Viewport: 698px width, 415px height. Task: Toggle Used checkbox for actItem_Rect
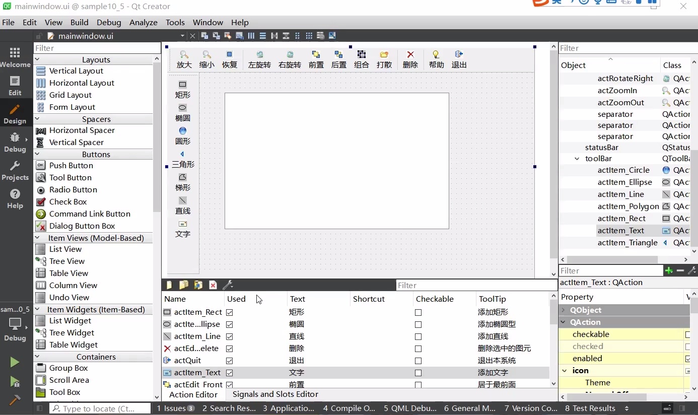(230, 312)
